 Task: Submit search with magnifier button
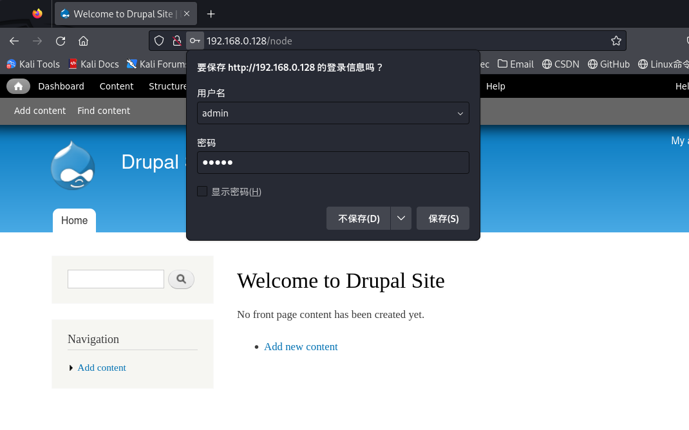click(181, 279)
